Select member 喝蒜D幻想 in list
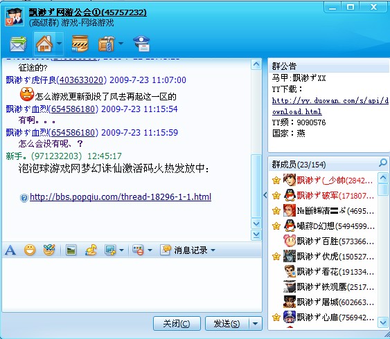This screenshot has height=339, width=390. click(x=323, y=226)
